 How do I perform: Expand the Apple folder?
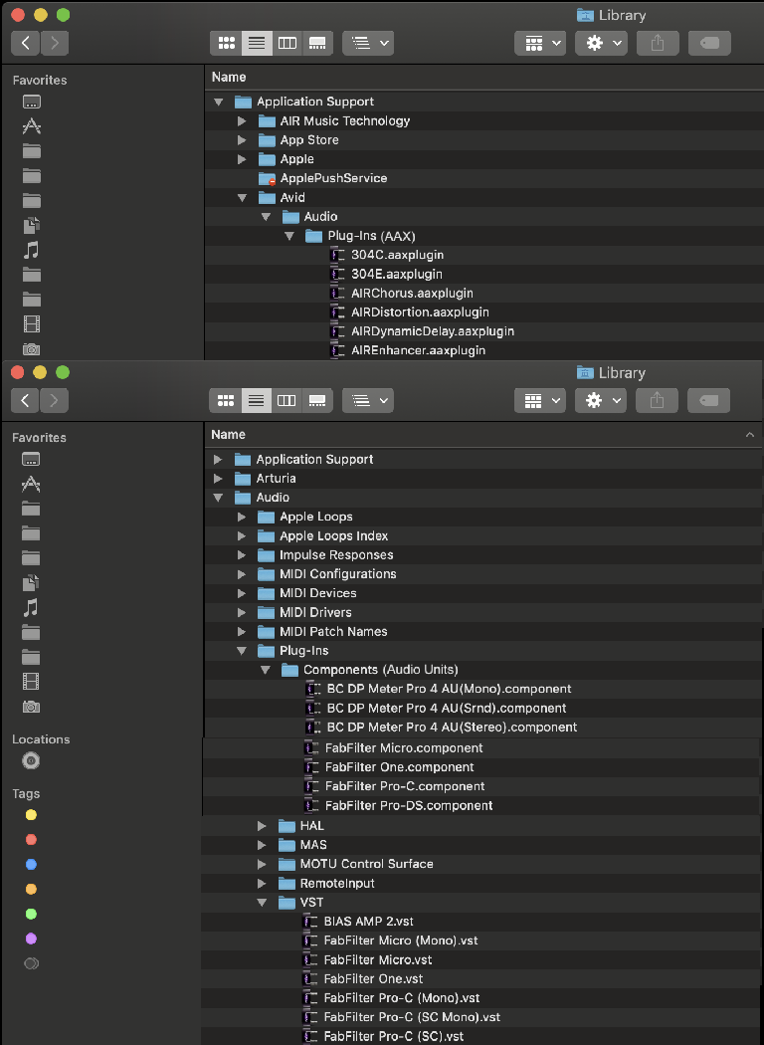click(242, 159)
